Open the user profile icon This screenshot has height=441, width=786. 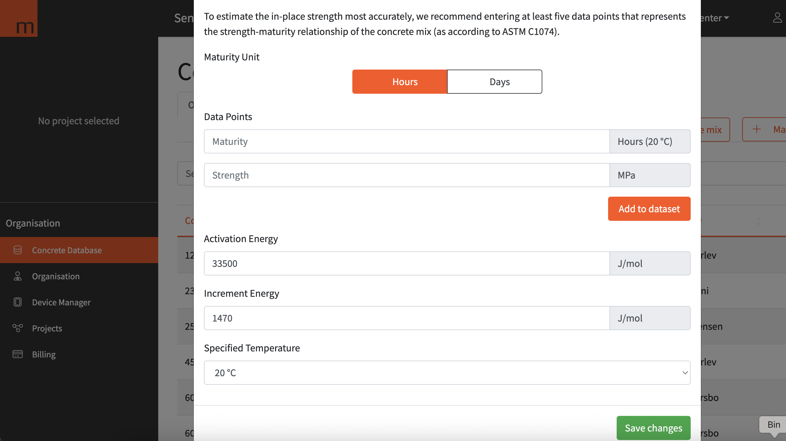click(777, 18)
